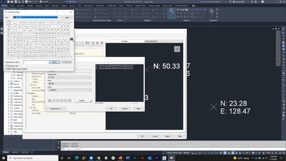Click the dark text editing area with Northing code

[119, 83]
